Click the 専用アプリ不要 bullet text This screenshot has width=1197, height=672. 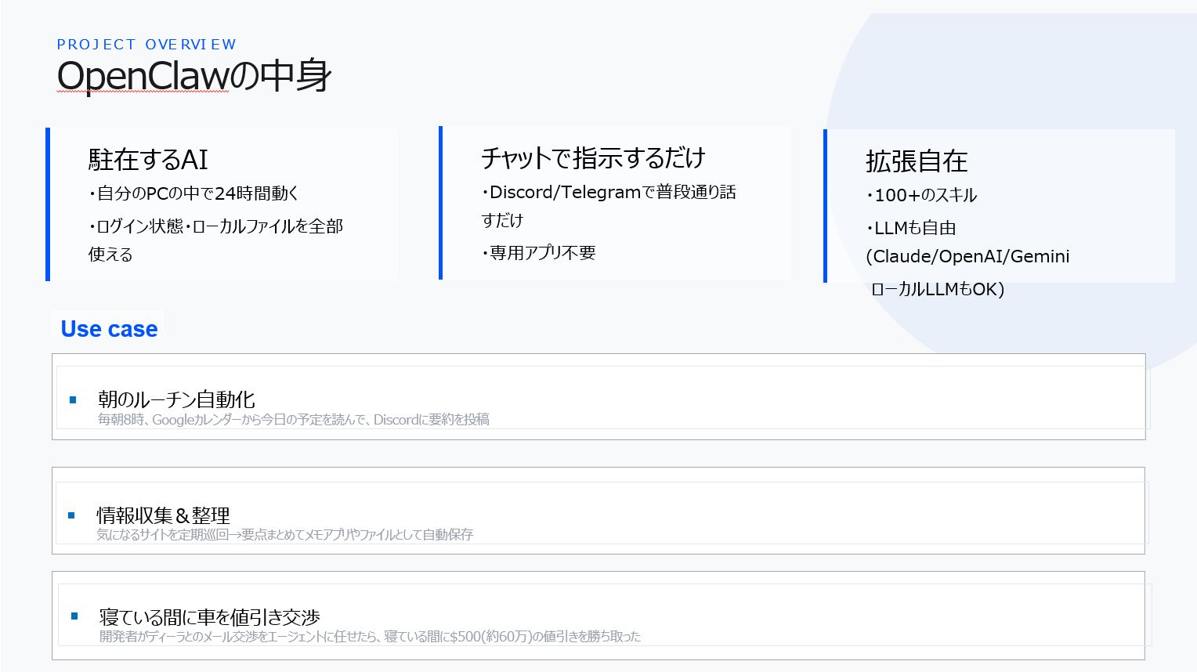click(x=540, y=253)
